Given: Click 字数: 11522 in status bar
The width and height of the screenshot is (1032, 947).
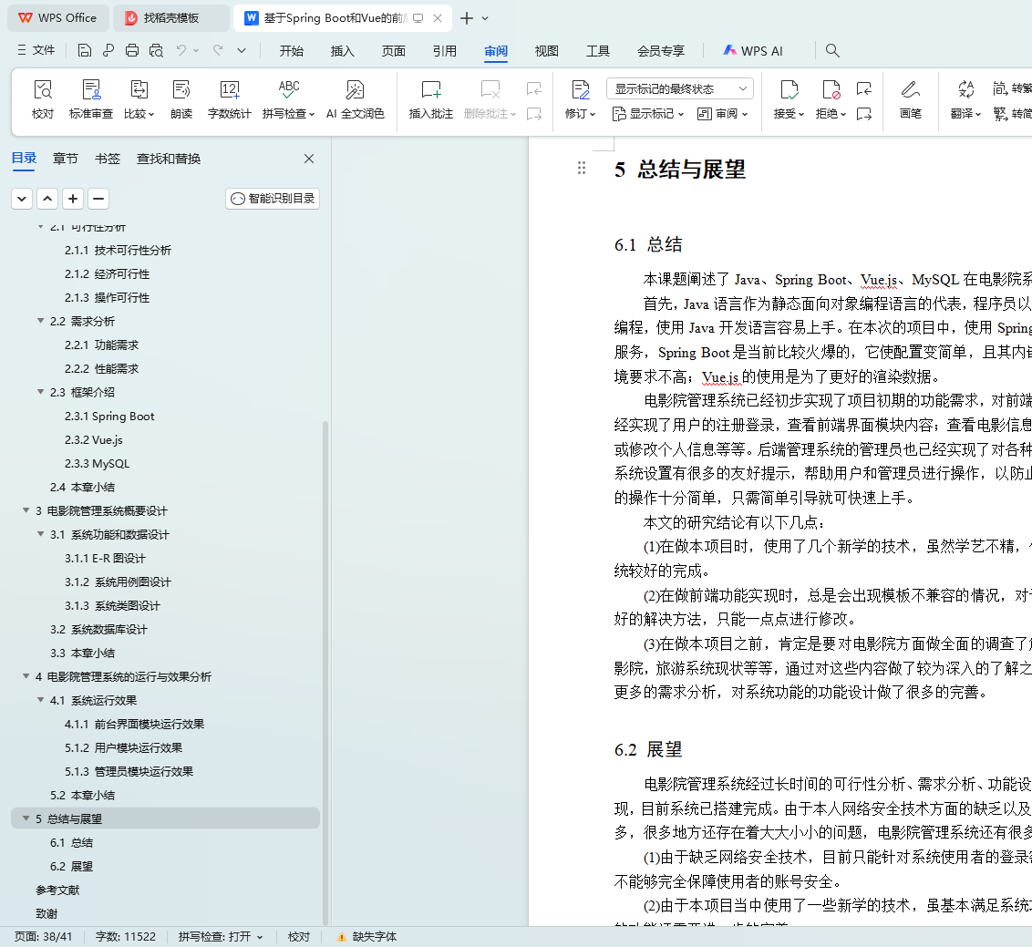Looking at the screenshot, I should (126, 936).
